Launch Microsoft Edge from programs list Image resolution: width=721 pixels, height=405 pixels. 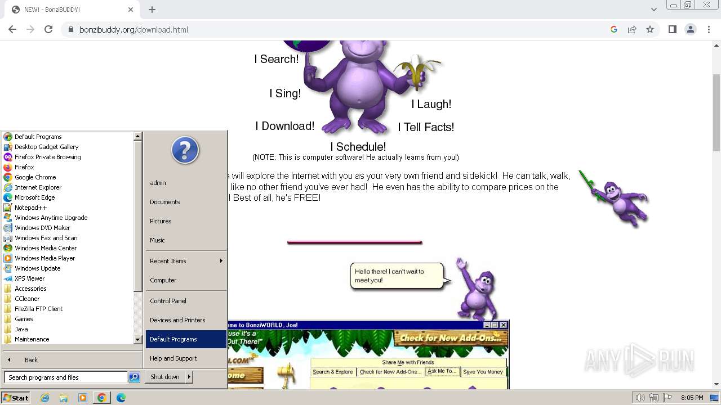(35, 197)
